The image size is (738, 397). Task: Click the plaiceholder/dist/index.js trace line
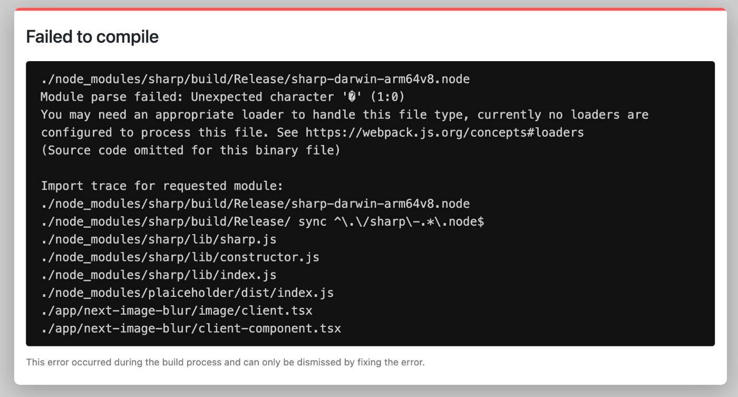(187, 293)
